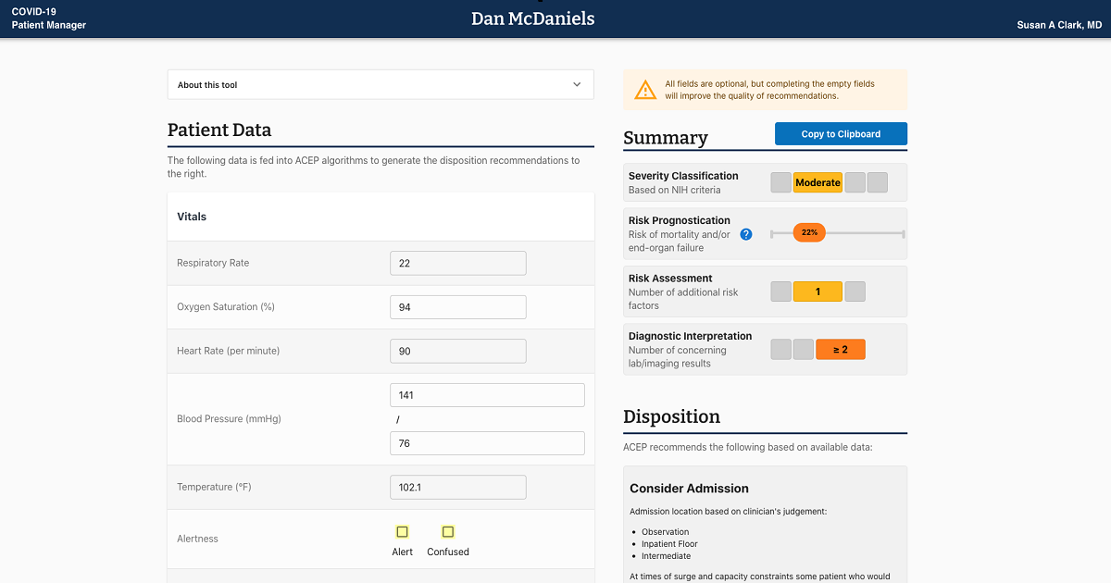The width and height of the screenshot is (1111, 583).
Task: Expand the "About this tool" section
Action: click(380, 83)
